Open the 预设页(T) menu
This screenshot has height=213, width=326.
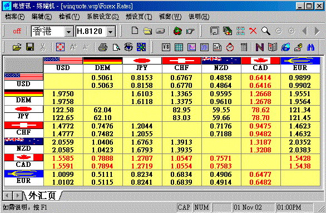[139, 17]
